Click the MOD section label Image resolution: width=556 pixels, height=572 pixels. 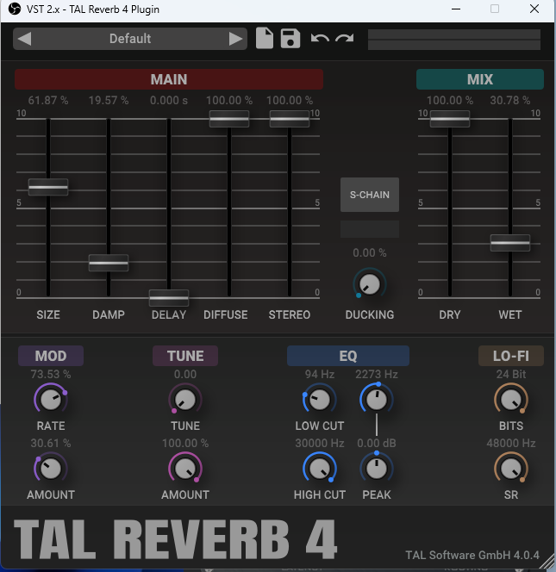tap(51, 356)
